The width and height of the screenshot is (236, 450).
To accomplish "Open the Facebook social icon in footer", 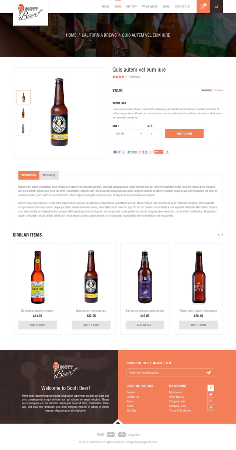I will tap(211, 388).
